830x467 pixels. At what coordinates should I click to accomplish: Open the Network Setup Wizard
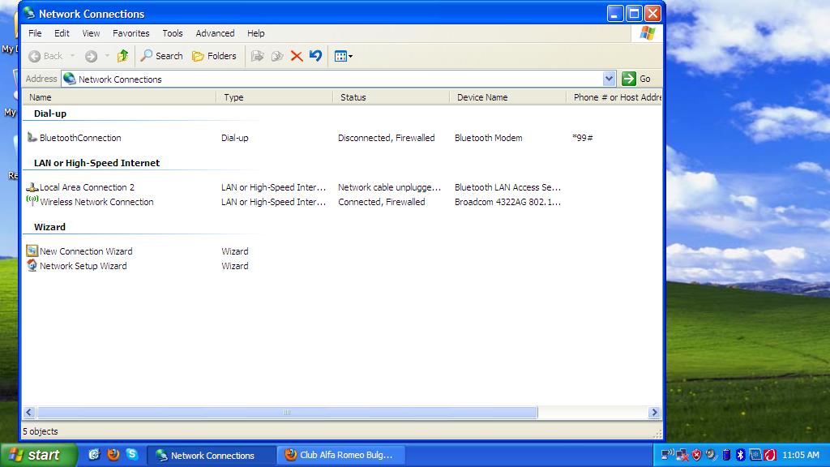[83, 266]
